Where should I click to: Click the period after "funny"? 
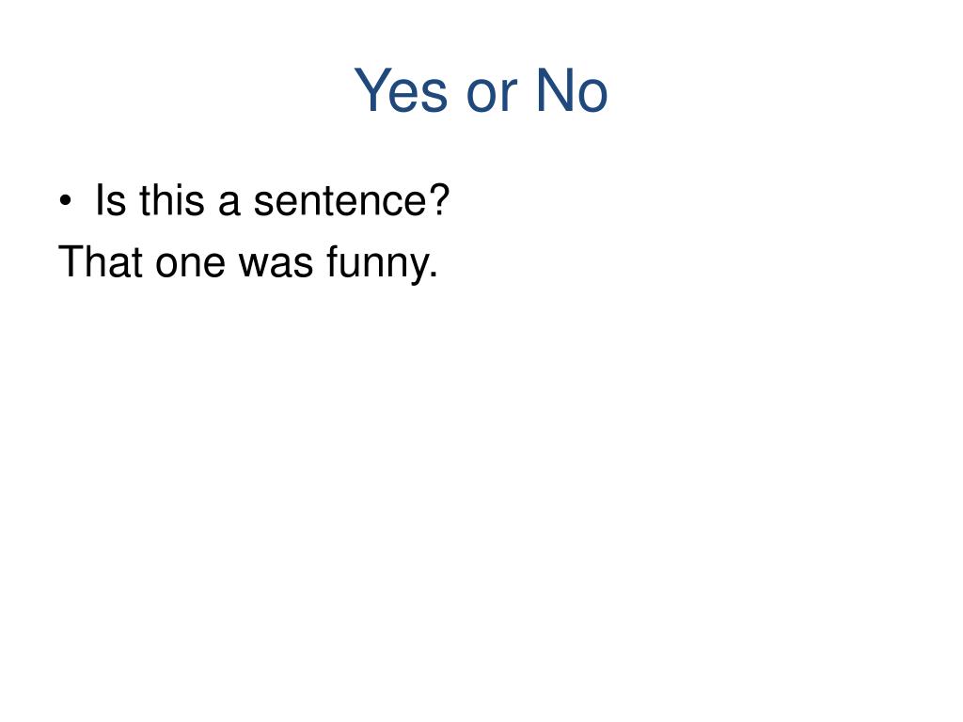click(x=434, y=275)
